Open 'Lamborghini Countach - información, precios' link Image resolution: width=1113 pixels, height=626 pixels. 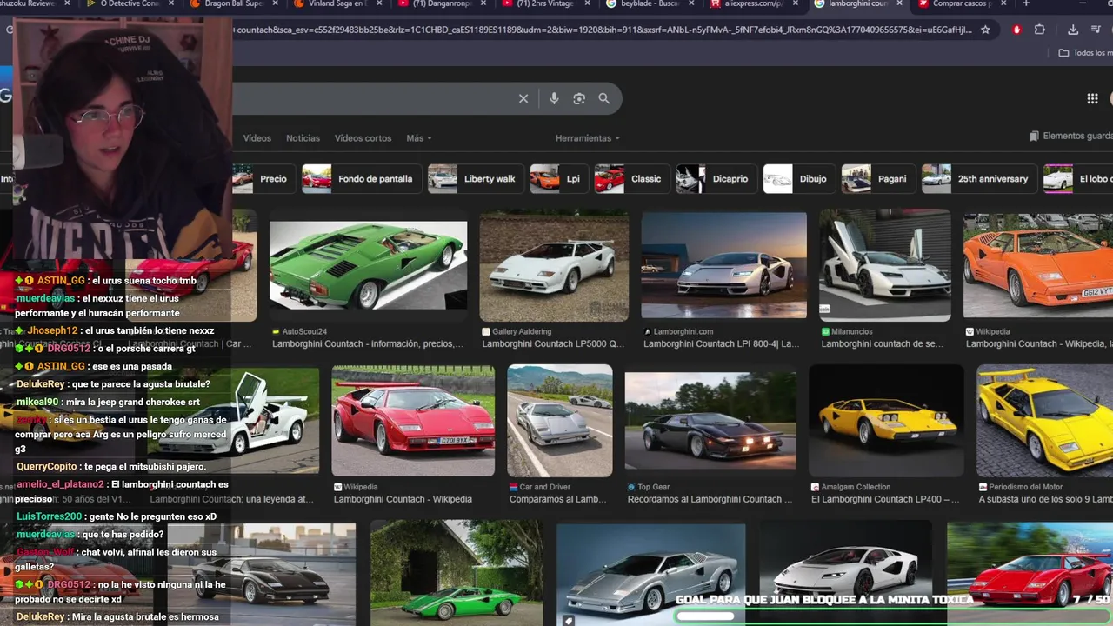(368, 343)
